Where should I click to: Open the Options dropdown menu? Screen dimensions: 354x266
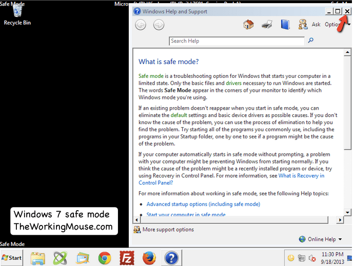tap(337, 25)
